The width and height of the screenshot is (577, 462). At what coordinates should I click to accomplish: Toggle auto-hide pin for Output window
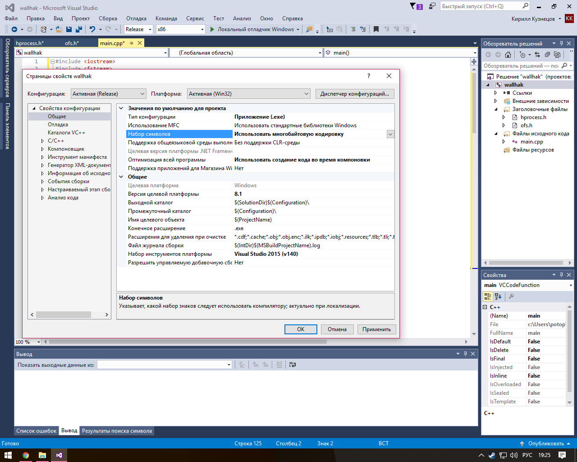465,354
